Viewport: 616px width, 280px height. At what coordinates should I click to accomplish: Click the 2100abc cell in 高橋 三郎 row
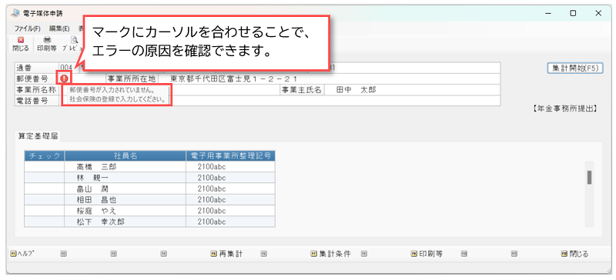[230, 166]
